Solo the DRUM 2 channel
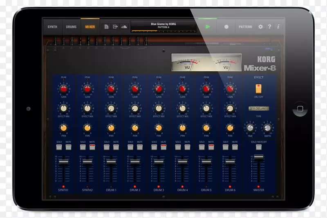This screenshot has width=327, height=218. [130, 147]
